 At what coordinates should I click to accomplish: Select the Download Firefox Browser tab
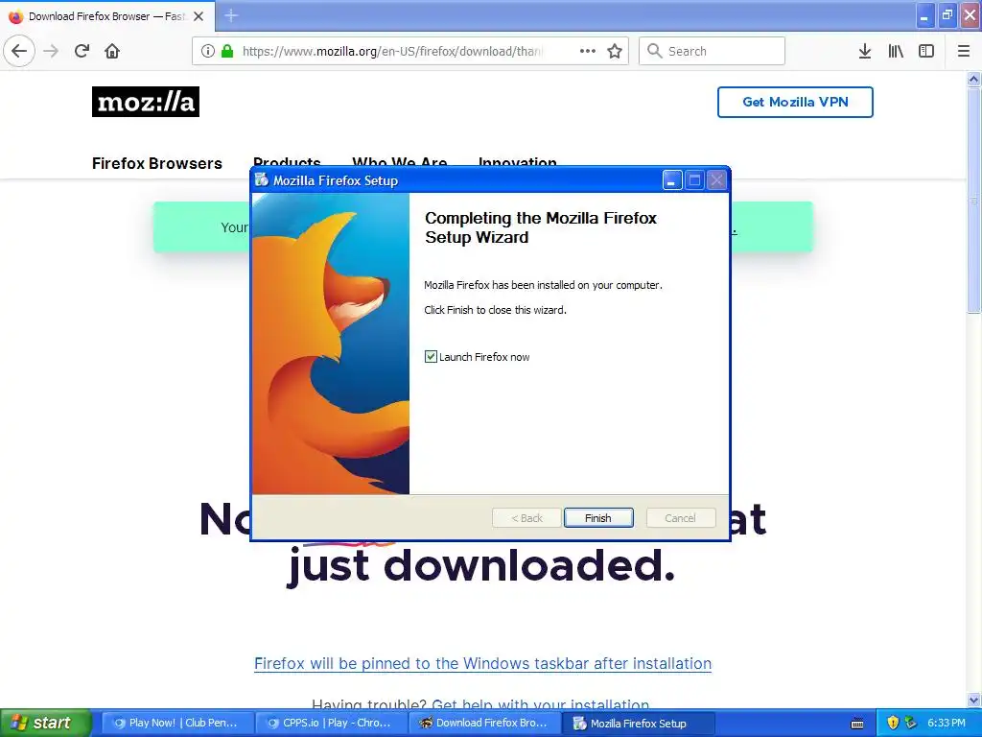click(x=107, y=16)
